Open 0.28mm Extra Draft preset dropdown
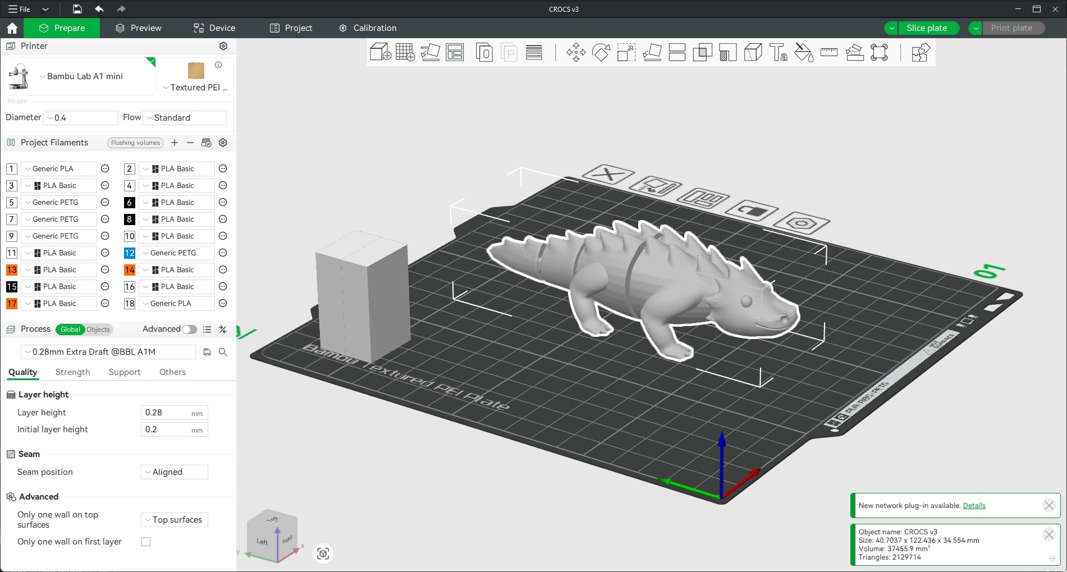1067x572 pixels. click(x=108, y=352)
